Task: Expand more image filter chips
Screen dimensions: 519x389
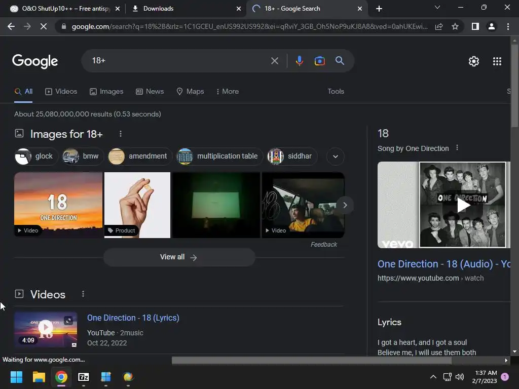Action: pyautogui.click(x=336, y=157)
